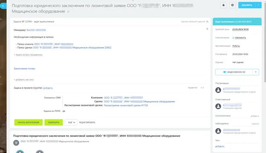Viewport: 266px width, 153px height.
Task: Click 'сменить' next to Наблюдатели
Action: click(x=255, y=124)
